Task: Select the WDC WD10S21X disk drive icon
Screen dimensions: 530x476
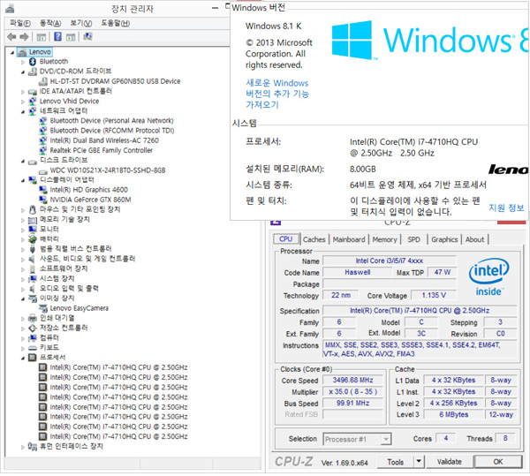Action: click(x=43, y=171)
